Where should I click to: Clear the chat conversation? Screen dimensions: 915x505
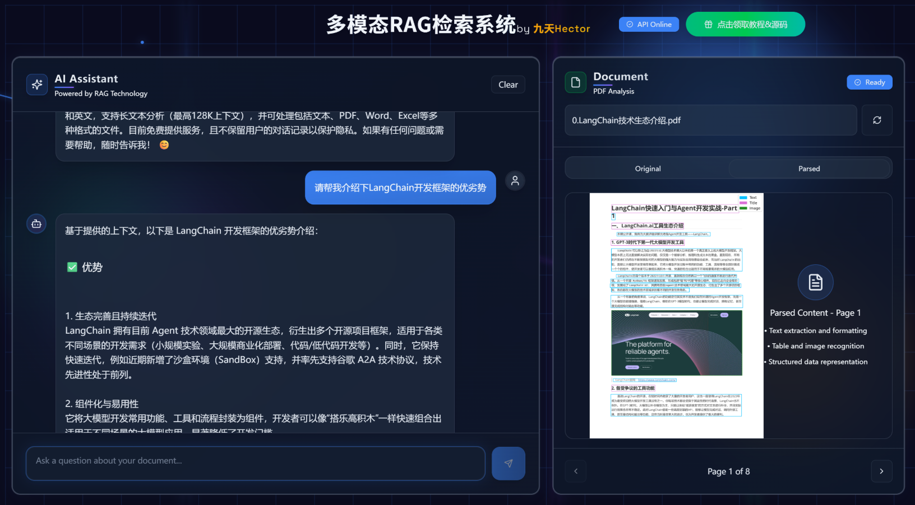coord(508,85)
